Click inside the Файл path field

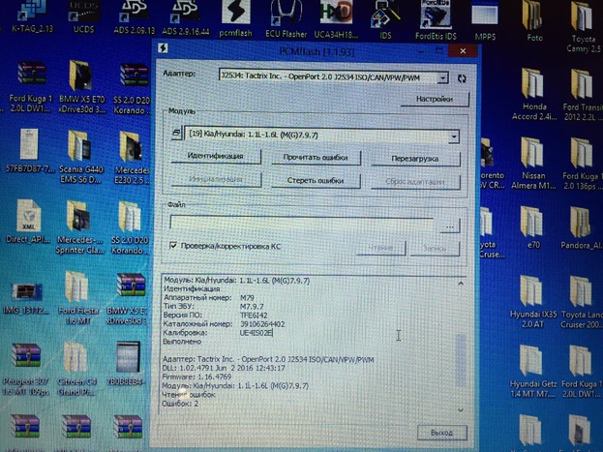point(300,225)
